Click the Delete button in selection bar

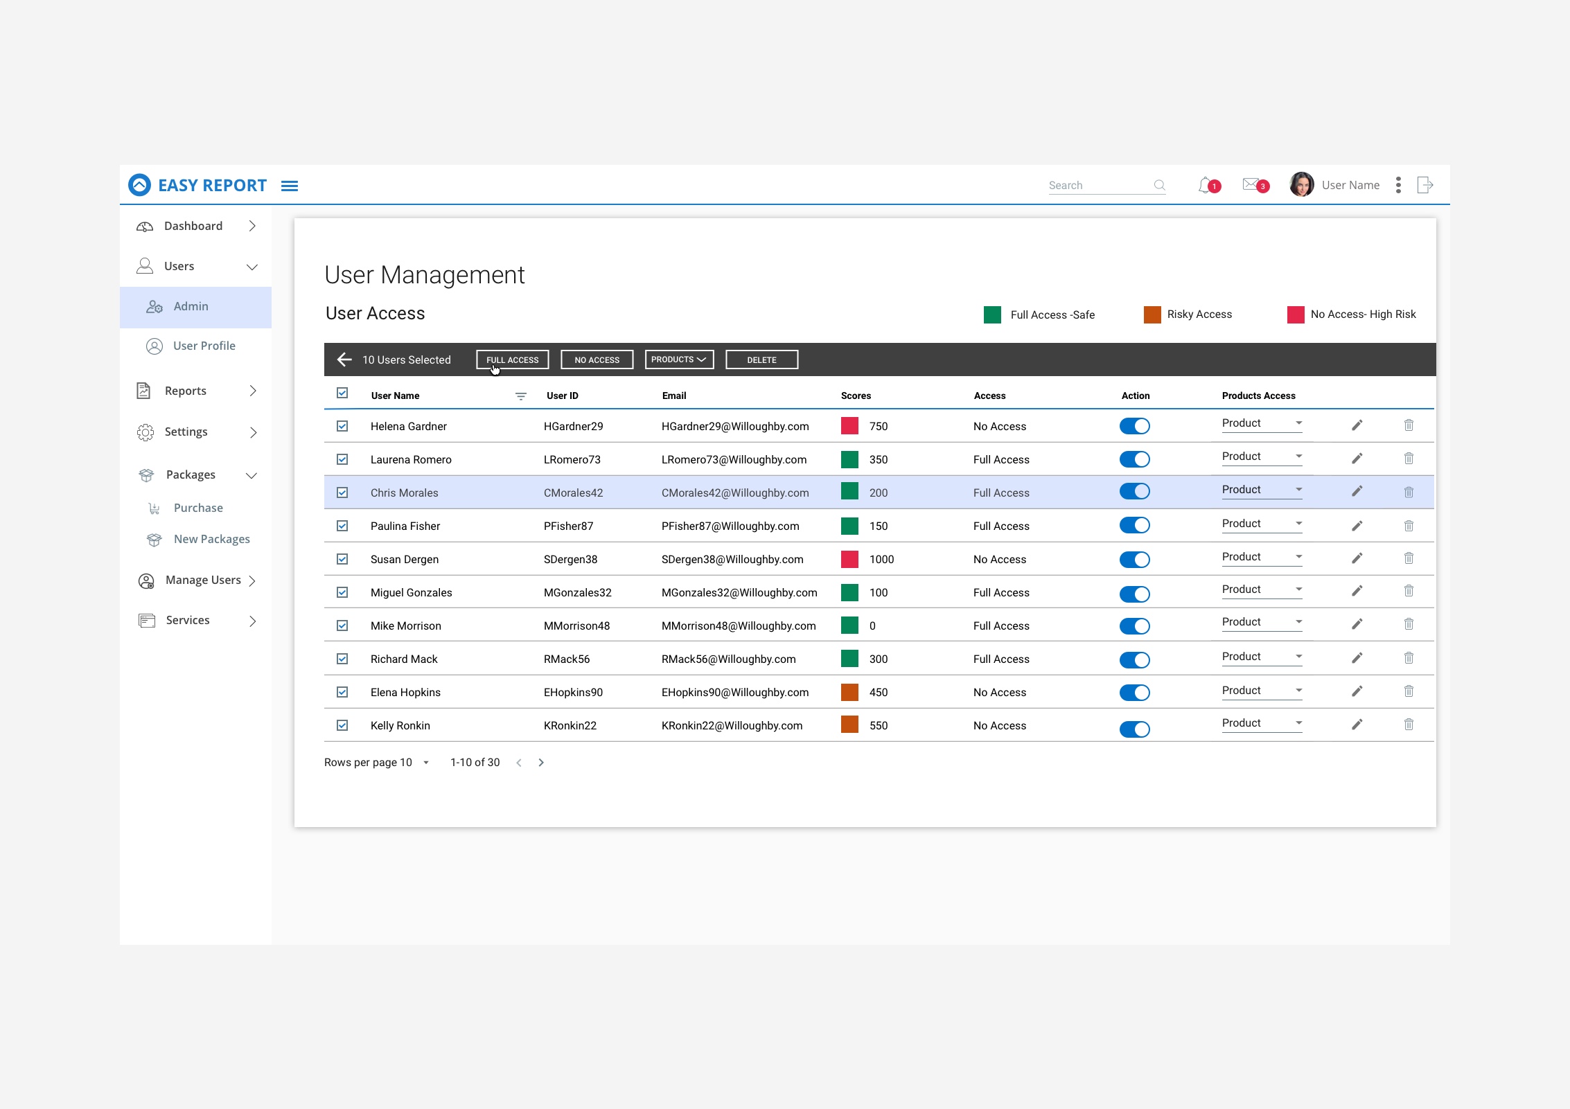762,360
